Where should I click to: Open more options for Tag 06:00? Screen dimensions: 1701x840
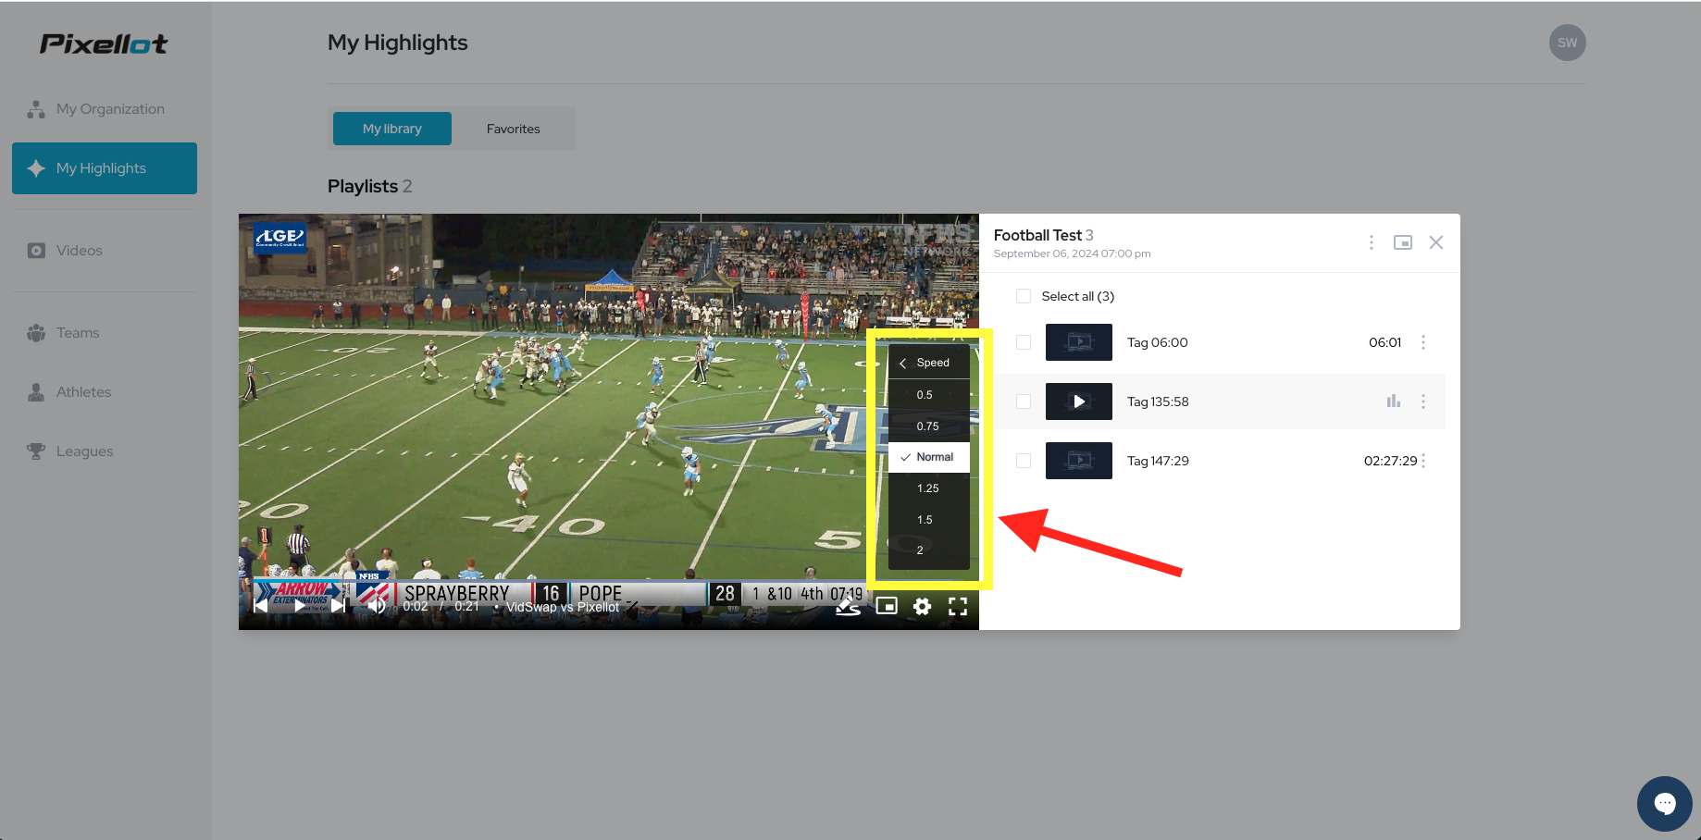pos(1423,342)
